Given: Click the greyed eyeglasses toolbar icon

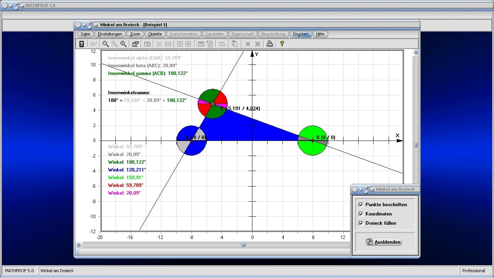Looking at the screenshot, I should [93, 44].
